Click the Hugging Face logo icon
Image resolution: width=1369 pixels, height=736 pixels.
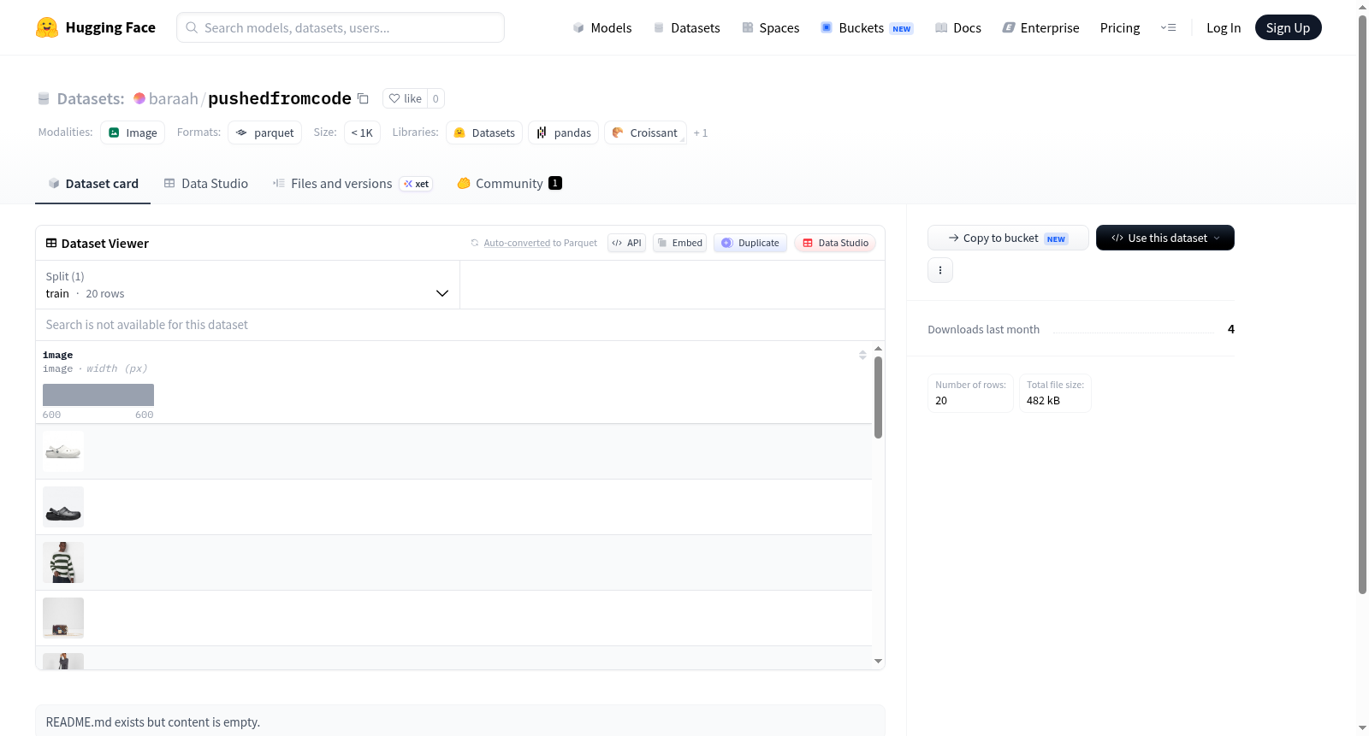[46, 27]
